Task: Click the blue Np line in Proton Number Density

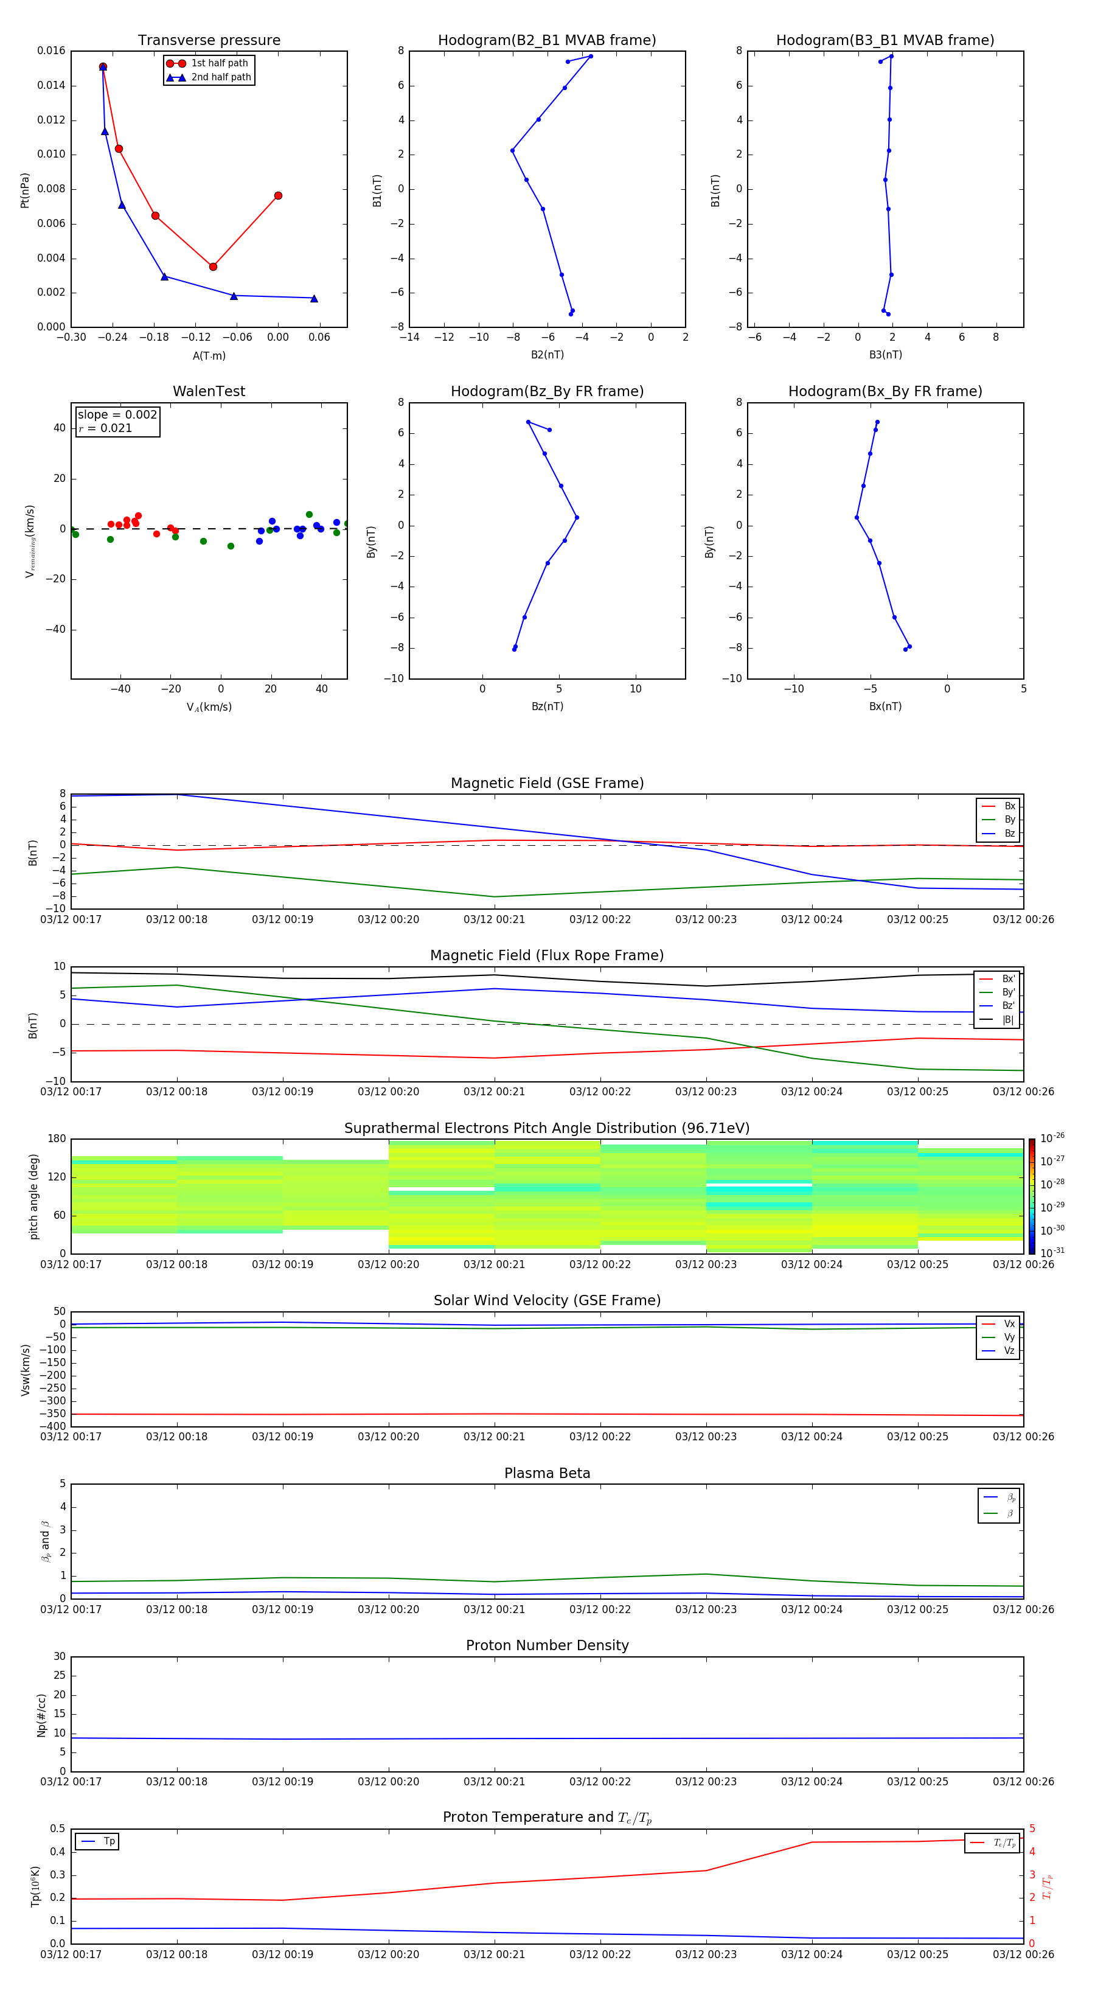Action: tap(547, 1738)
